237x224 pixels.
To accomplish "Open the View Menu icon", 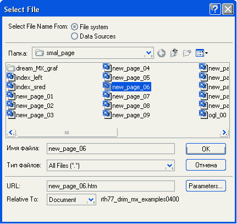I will (x=202, y=53).
